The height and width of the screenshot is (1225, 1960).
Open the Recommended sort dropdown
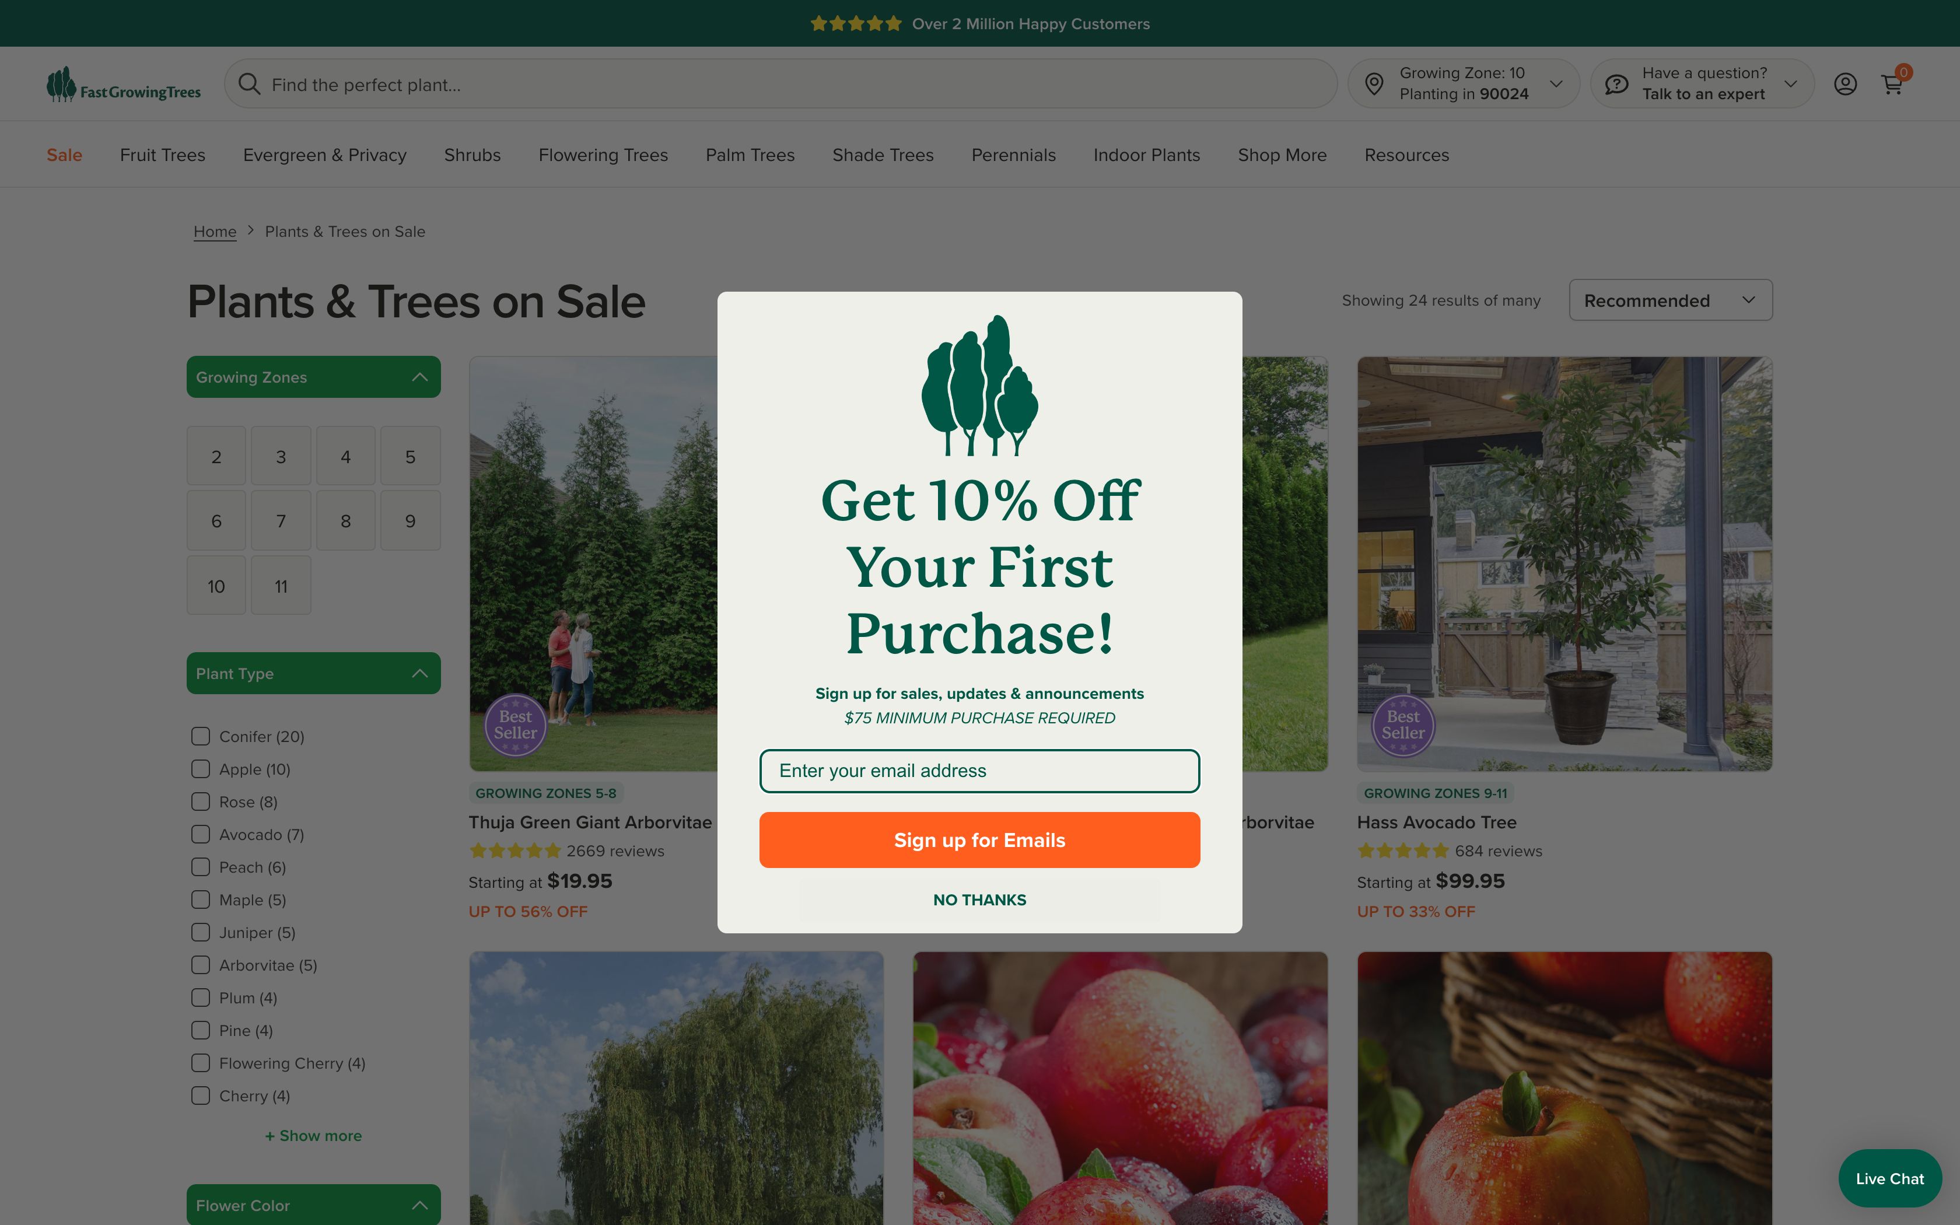tap(1670, 300)
